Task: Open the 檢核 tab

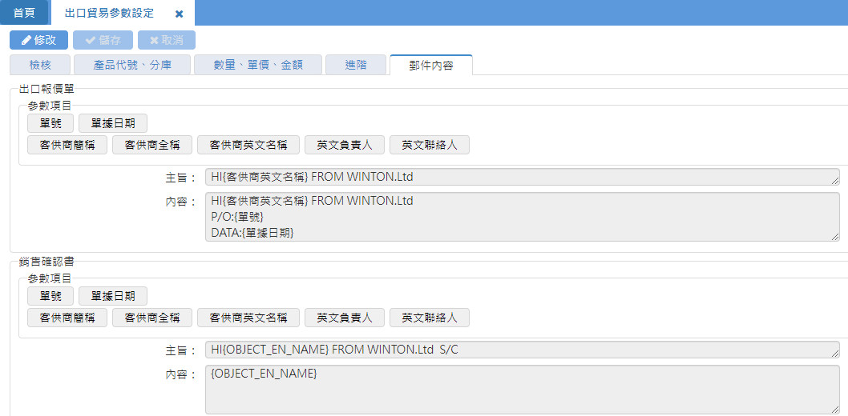Action: click(40, 66)
